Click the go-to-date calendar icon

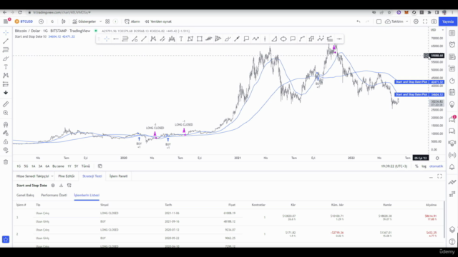pos(100,166)
